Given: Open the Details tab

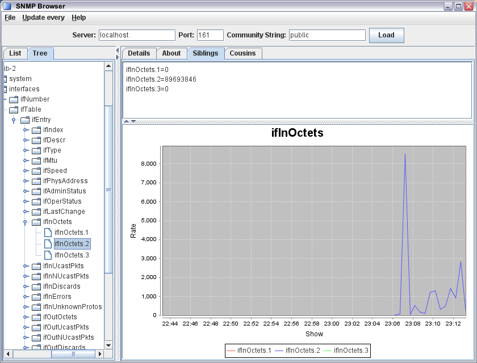Looking at the screenshot, I should point(139,53).
